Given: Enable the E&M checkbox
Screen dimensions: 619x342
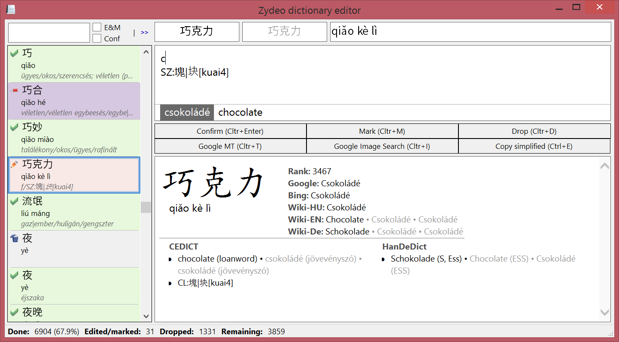Looking at the screenshot, I should (96, 27).
